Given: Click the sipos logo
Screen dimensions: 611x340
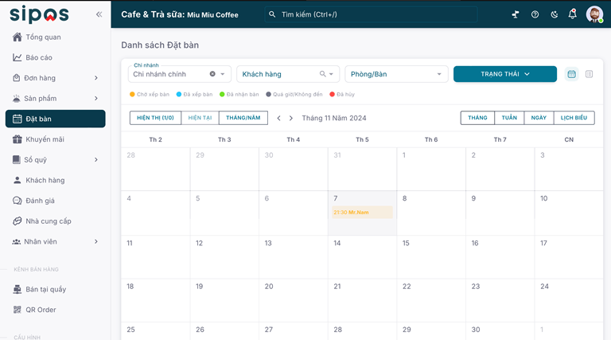Looking at the screenshot, I should click(x=39, y=14).
